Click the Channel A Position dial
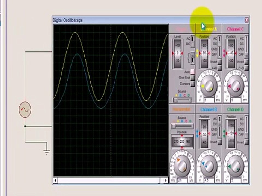The image size is (262, 196). click(204, 53)
